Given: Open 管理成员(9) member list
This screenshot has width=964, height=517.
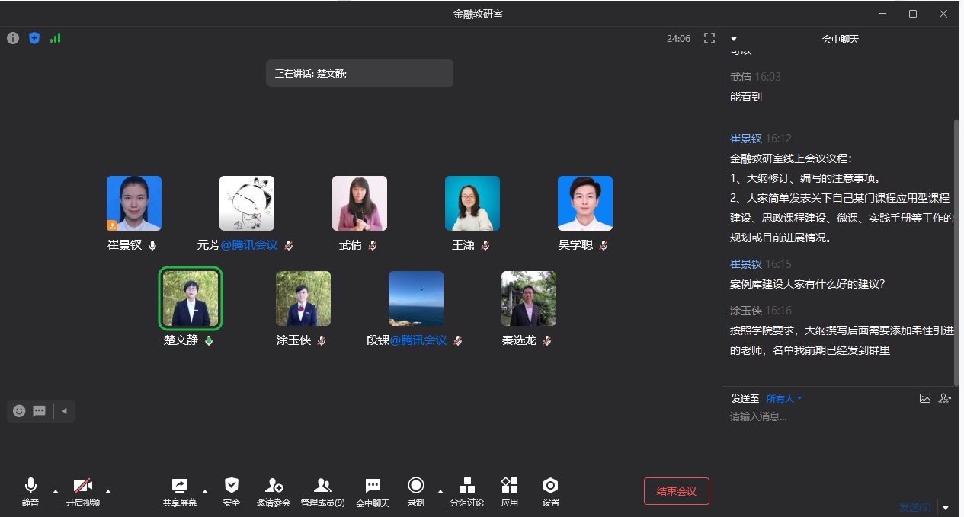Looking at the screenshot, I should coord(322,491).
